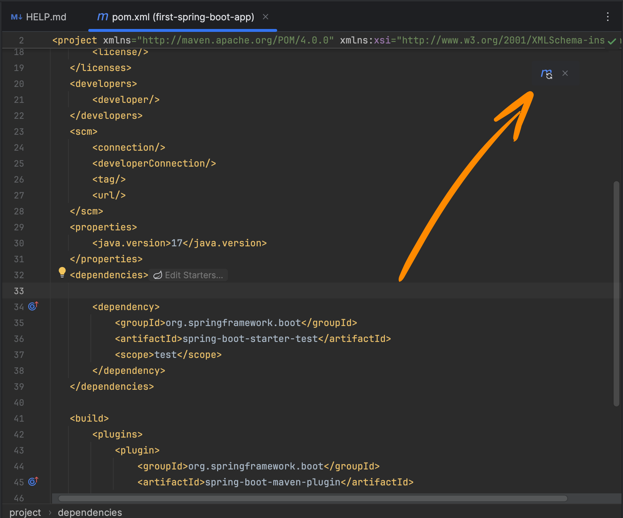
Task: Click the Edit Starters... inlay link
Action: click(x=188, y=275)
